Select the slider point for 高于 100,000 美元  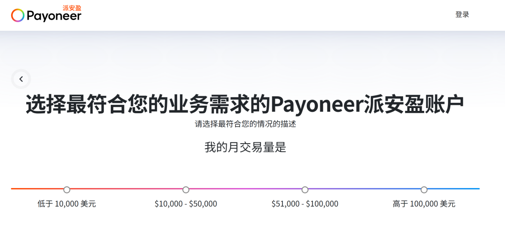tap(424, 190)
